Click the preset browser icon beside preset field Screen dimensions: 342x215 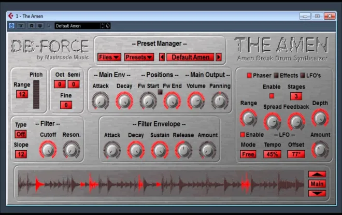tap(108, 26)
